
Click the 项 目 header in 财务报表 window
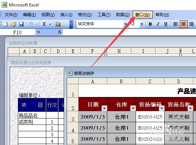coord(32,105)
